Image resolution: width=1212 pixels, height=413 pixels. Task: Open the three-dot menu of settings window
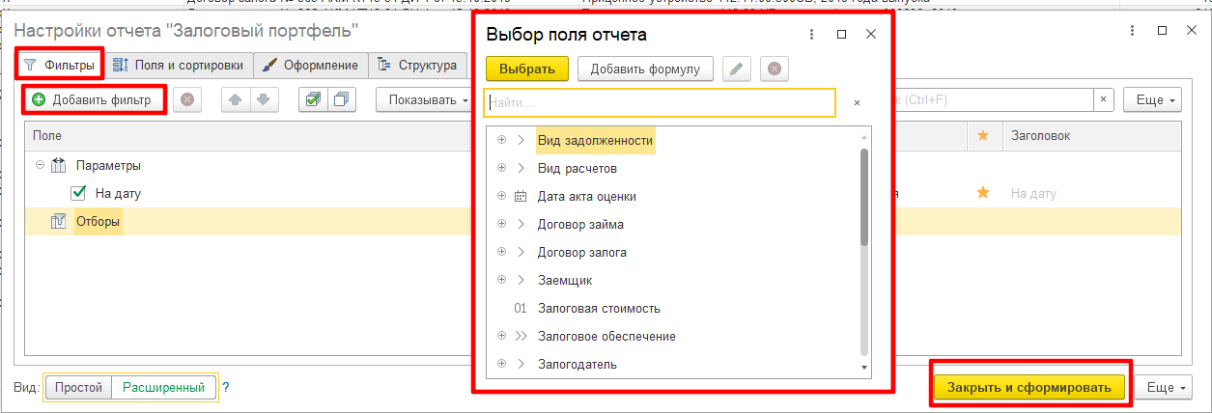(1131, 31)
